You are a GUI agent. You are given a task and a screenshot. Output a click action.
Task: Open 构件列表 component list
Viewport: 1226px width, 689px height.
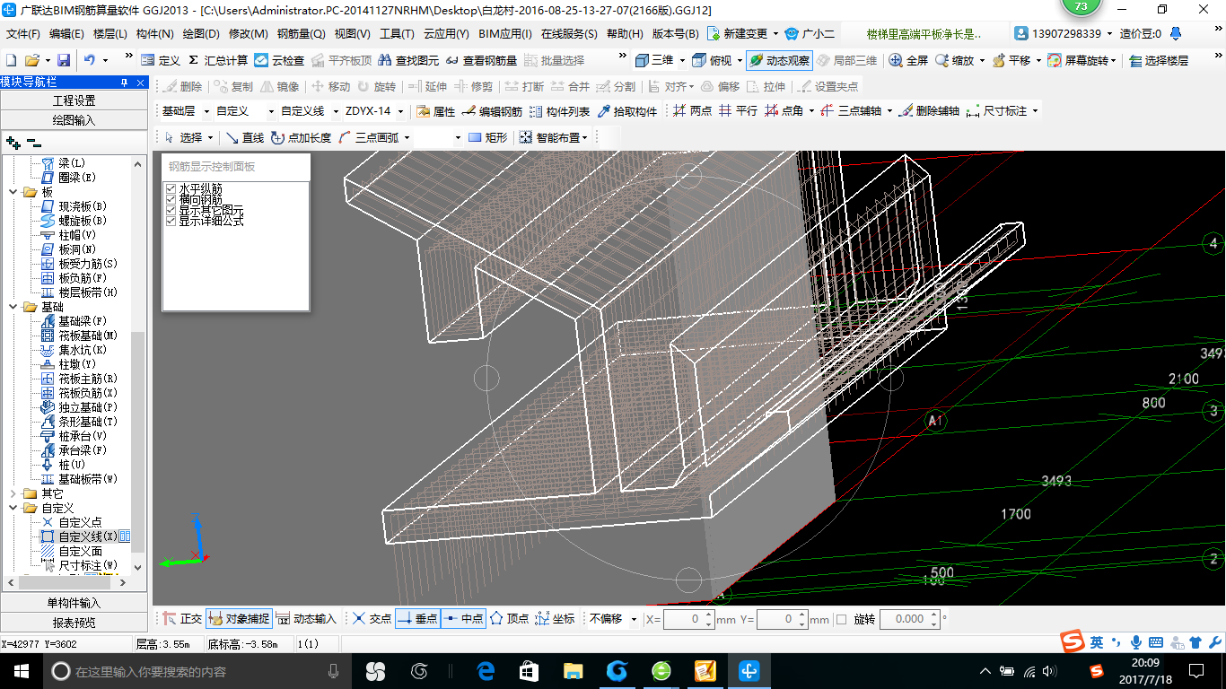tap(560, 111)
